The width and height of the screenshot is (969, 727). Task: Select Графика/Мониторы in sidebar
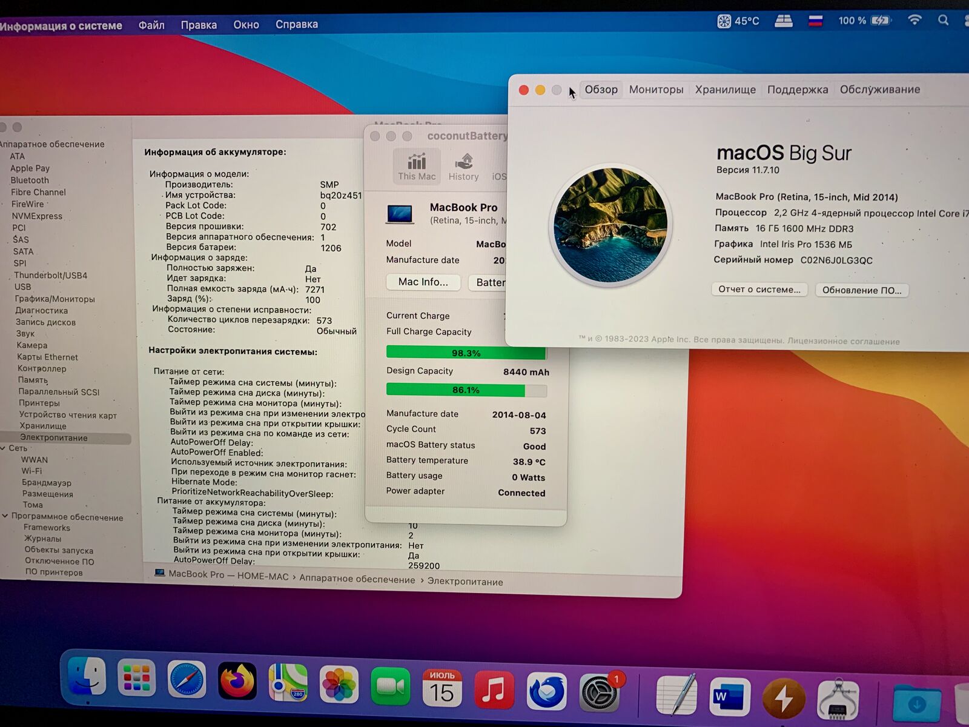55,299
